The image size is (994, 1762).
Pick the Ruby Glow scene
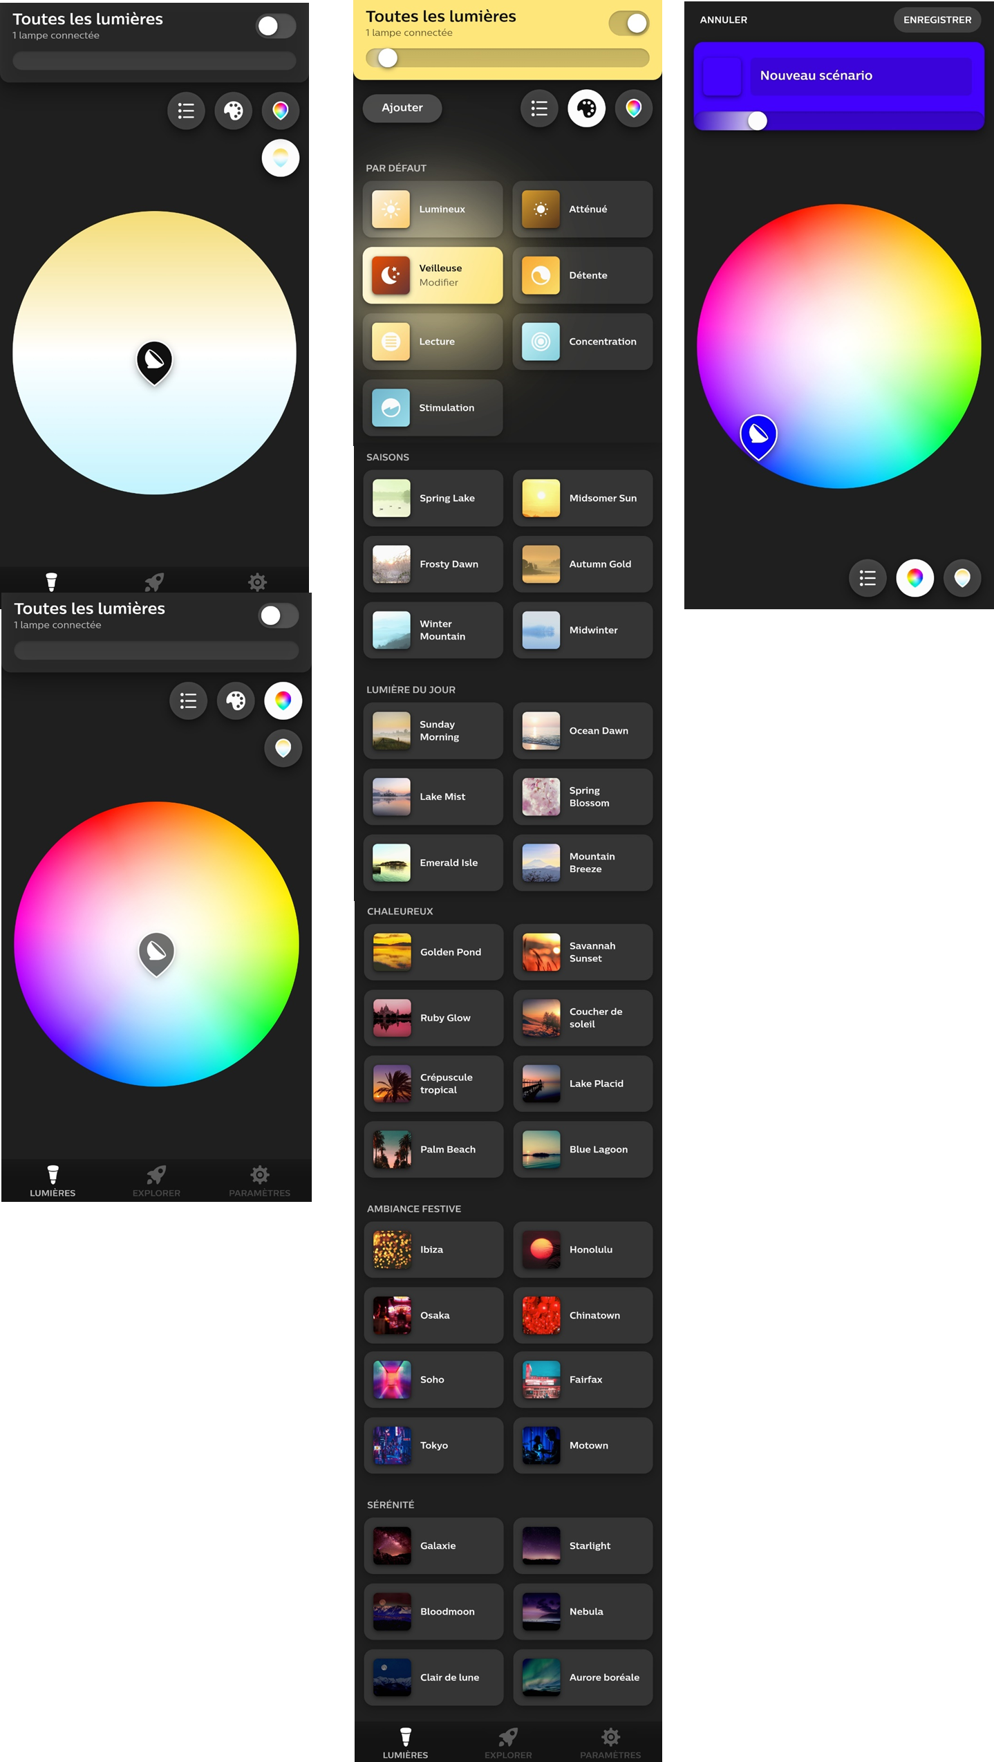pos(434,1018)
